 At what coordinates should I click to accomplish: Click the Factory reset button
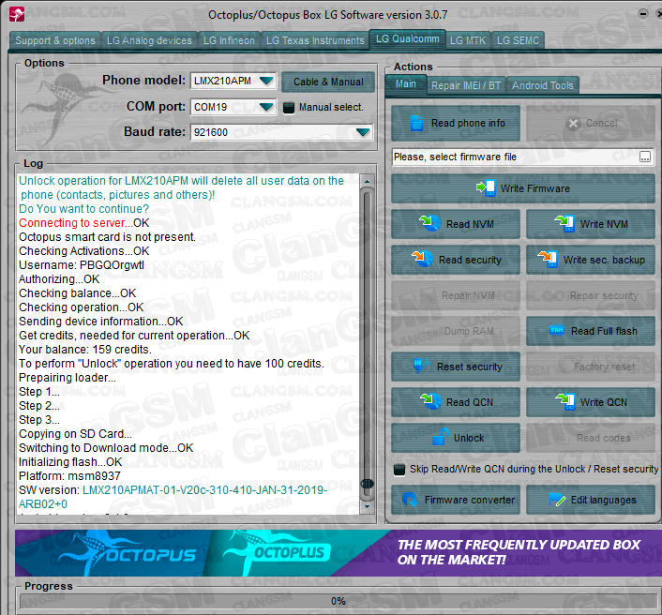point(590,367)
